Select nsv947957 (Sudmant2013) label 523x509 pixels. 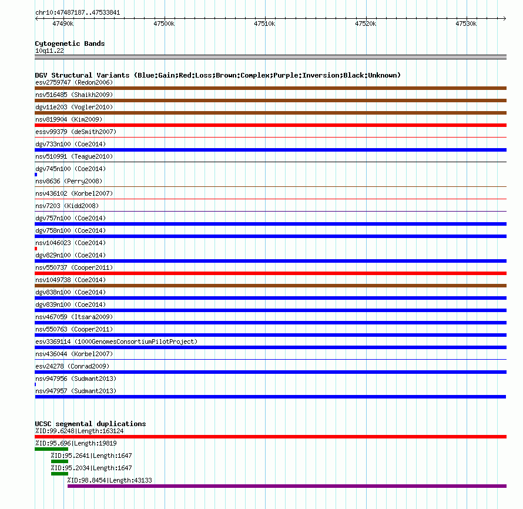click(x=76, y=391)
